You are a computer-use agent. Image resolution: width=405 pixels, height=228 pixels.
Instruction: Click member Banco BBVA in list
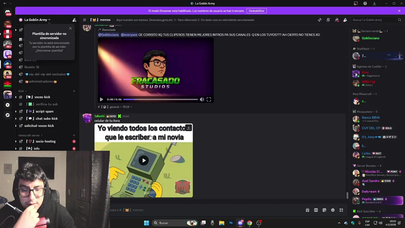pyautogui.click(x=377, y=119)
